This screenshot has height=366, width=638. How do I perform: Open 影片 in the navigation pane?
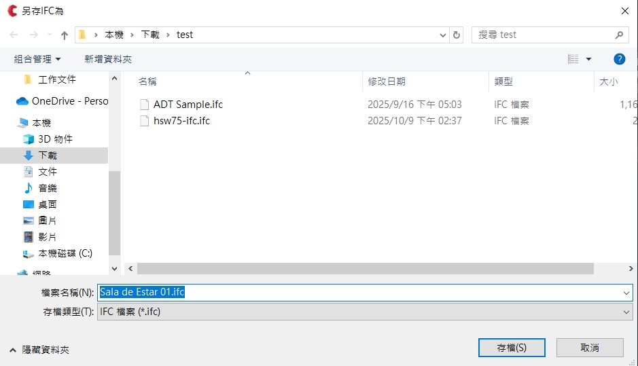[x=48, y=237]
